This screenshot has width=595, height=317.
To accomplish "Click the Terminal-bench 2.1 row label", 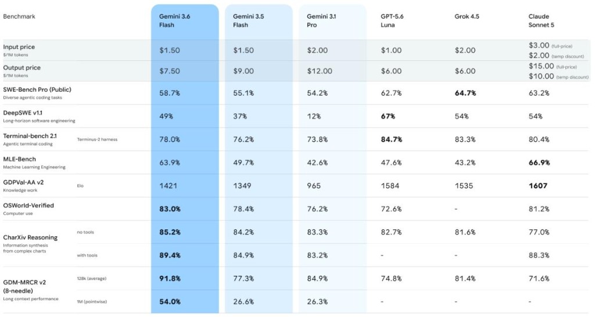I will (30, 136).
